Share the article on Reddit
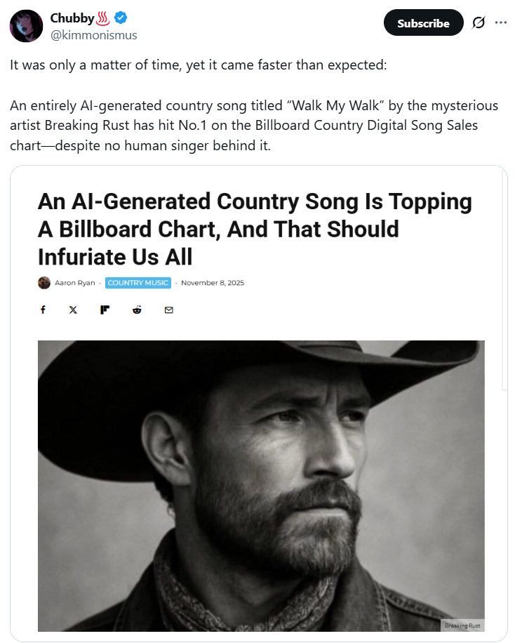 [137, 310]
